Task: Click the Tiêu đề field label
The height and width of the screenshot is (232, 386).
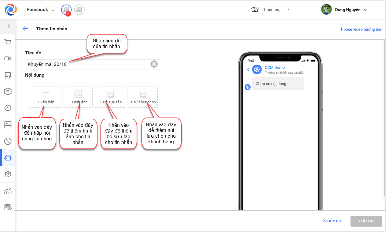Action: pos(33,53)
